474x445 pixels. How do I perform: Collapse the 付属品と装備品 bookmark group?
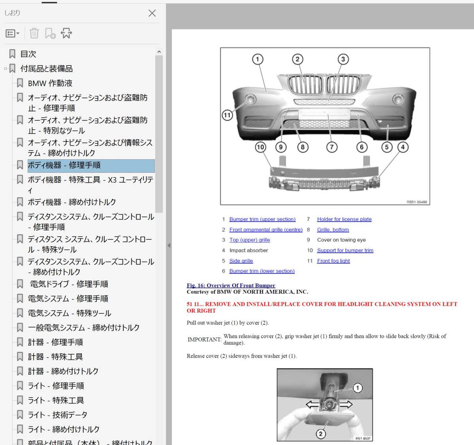coord(6,69)
